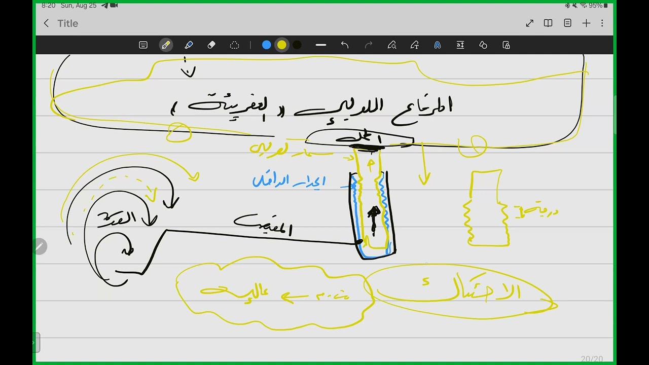Add a new page with plus
This screenshot has height=365, width=649.
coord(586,23)
